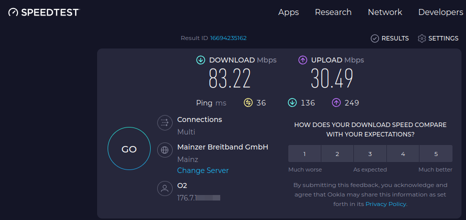Click the download arrow icon
The height and width of the screenshot is (220, 466).
(x=201, y=60)
